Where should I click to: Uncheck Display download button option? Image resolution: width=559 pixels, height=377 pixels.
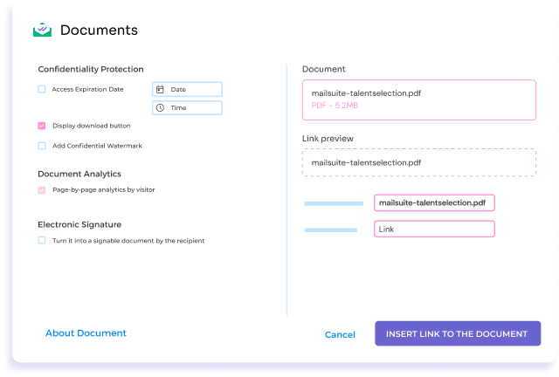click(42, 126)
